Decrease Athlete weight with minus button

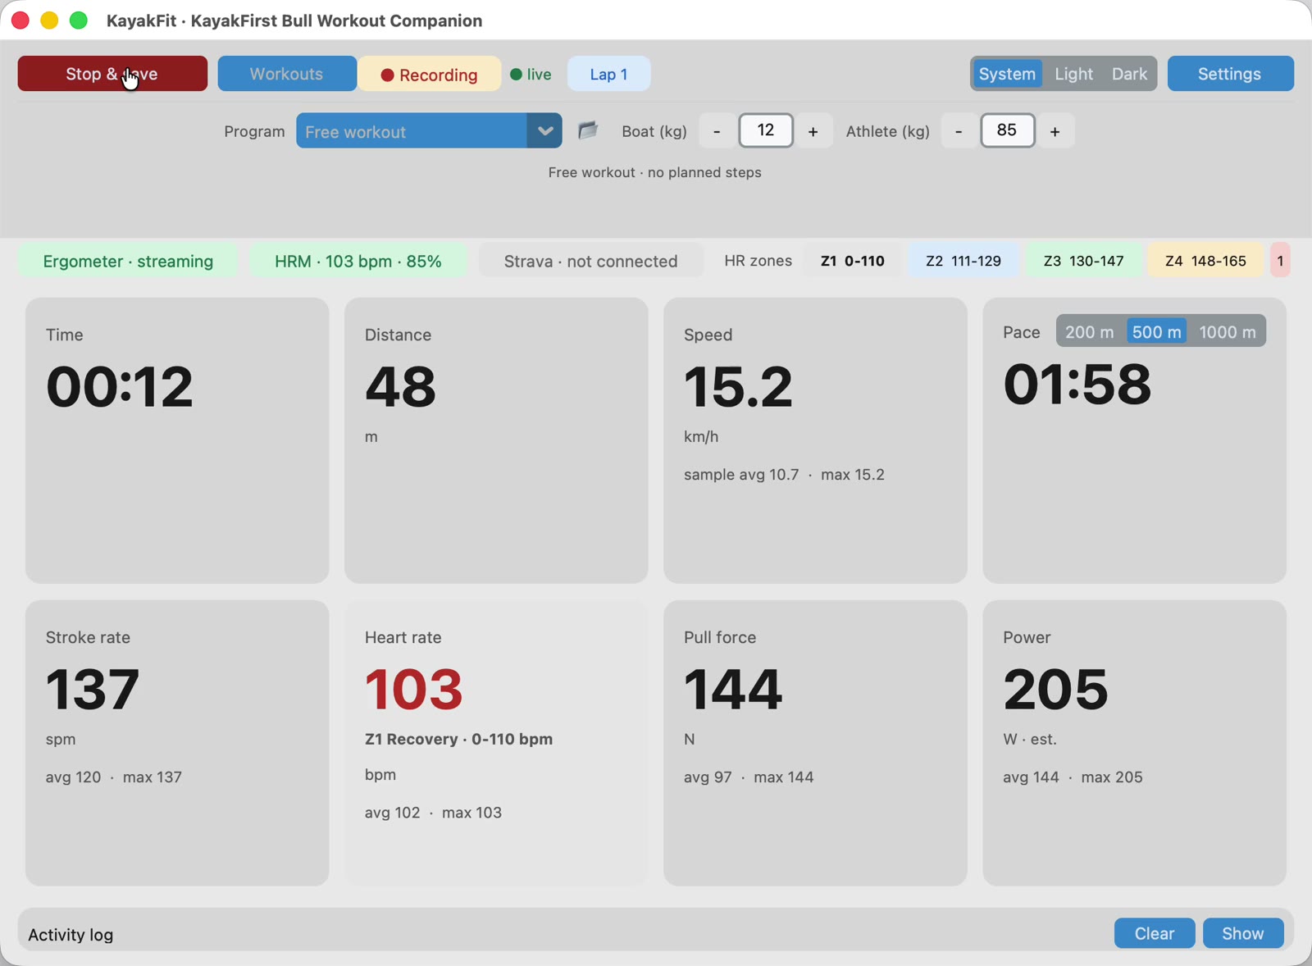tap(959, 131)
